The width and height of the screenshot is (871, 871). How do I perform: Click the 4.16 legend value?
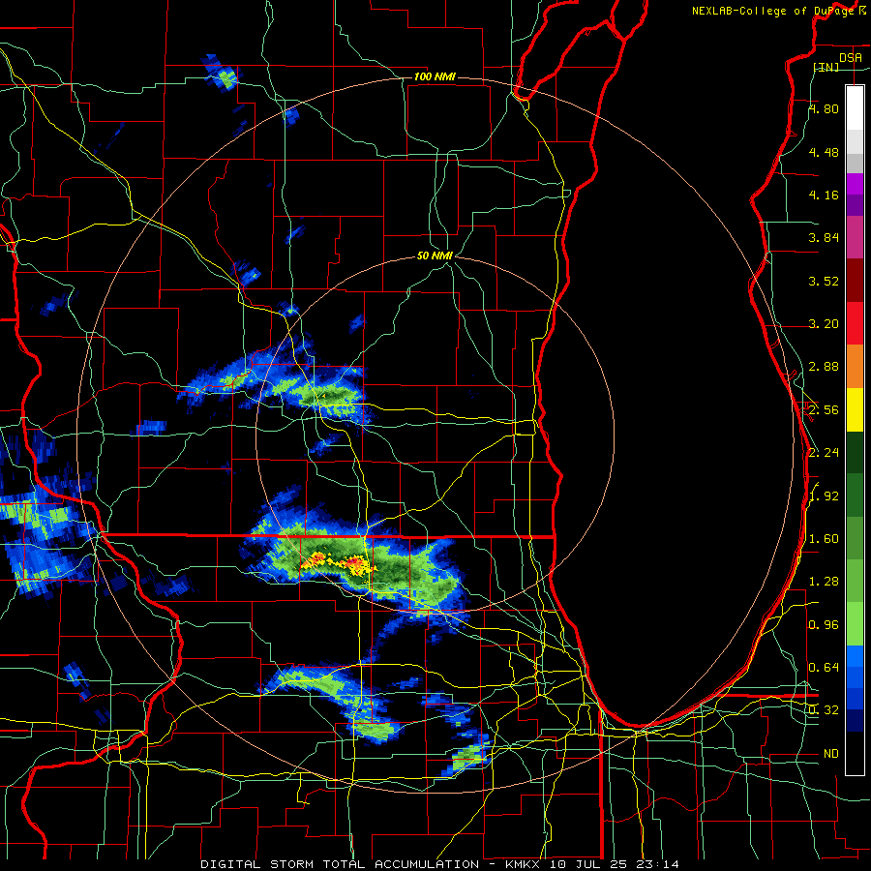[x=824, y=195]
